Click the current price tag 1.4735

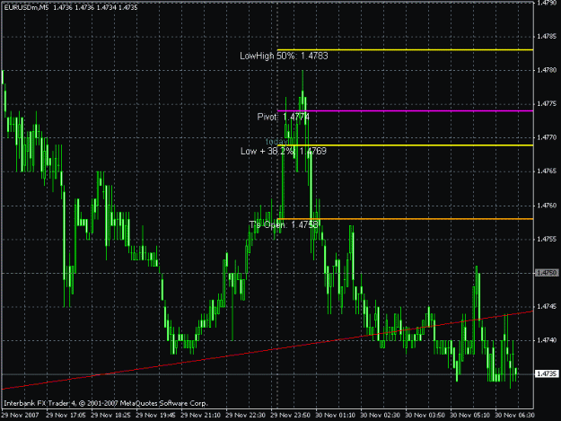point(547,373)
